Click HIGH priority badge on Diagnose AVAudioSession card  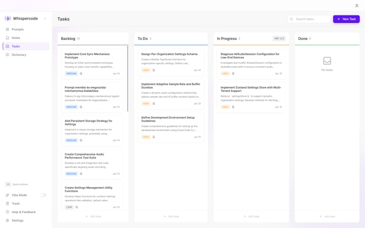pyautogui.click(x=225, y=74)
